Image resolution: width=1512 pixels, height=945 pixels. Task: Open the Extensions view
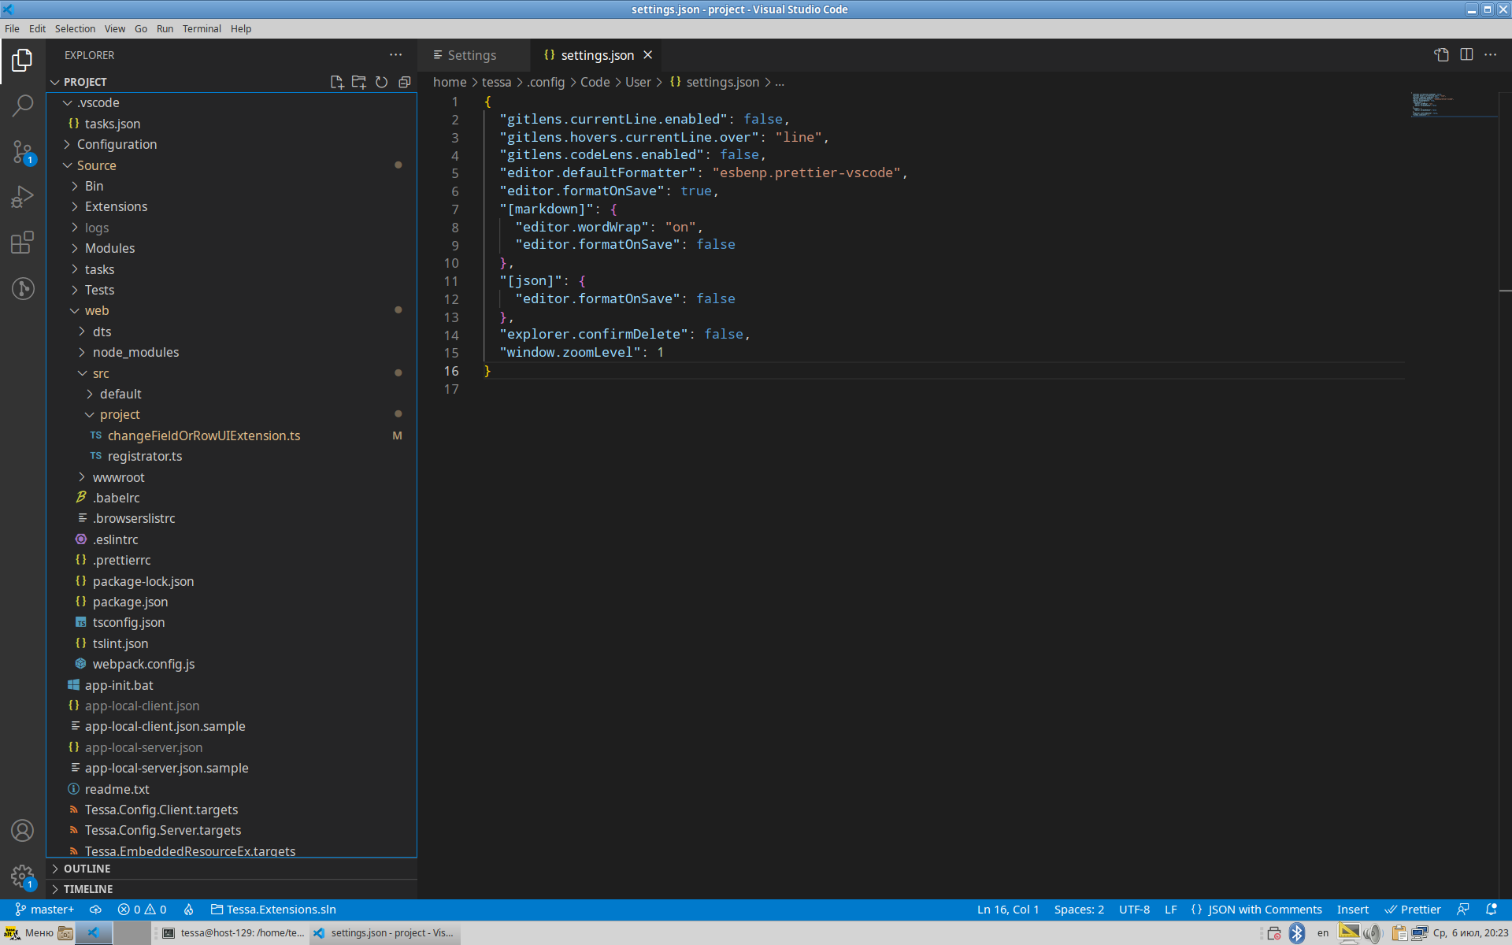pyautogui.click(x=23, y=243)
